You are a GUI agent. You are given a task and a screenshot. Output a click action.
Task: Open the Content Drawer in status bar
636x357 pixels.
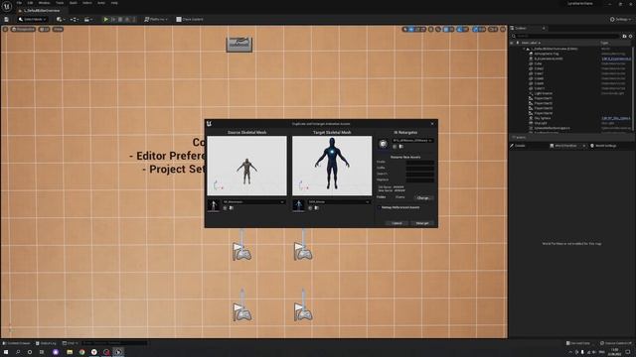(16, 343)
